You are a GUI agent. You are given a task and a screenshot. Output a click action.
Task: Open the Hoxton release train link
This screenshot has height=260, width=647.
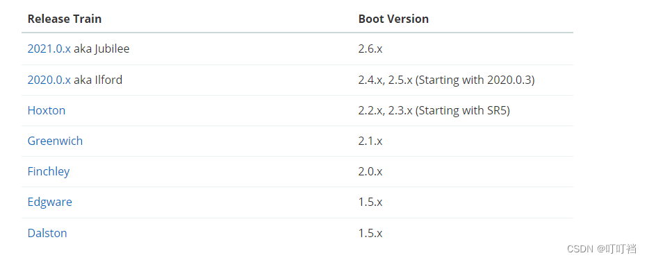(46, 110)
